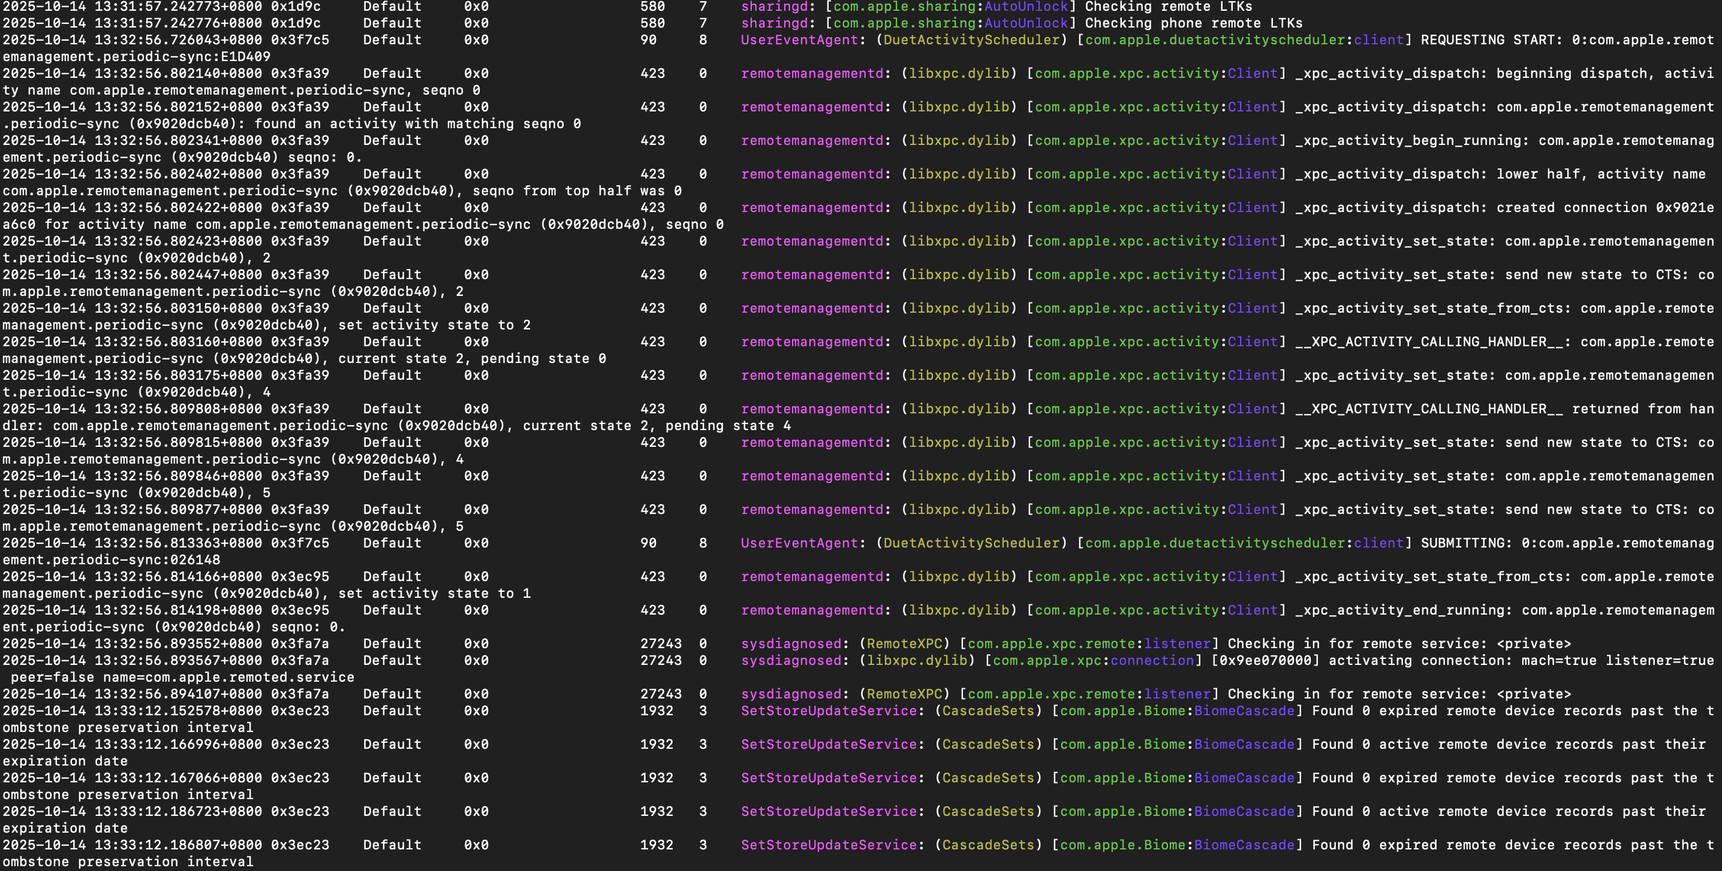
Task: Click 'name=com.apple.remoted.service' text
Action: click(228, 678)
